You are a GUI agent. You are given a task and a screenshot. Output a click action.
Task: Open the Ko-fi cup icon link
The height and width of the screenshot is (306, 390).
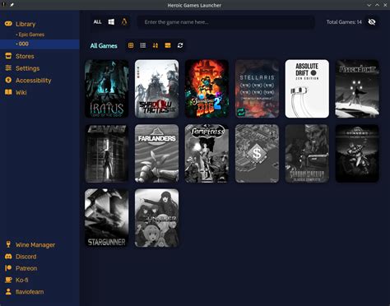pyautogui.click(x=8, y=280)
